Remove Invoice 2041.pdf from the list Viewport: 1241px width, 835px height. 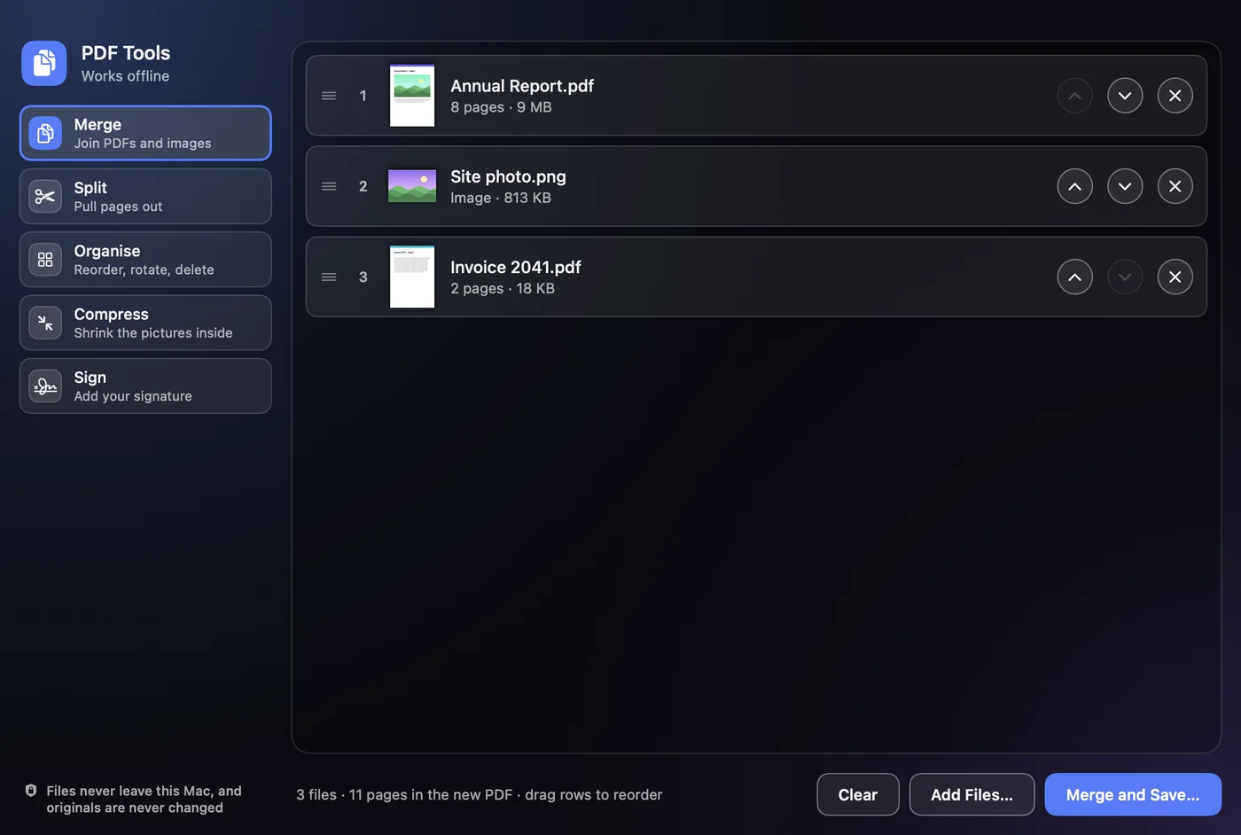[1175, 277]
